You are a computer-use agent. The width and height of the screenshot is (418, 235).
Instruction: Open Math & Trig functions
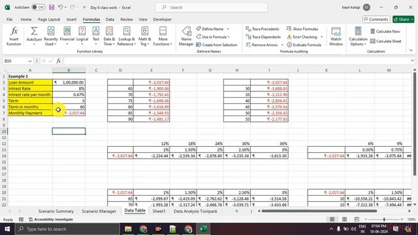[x=145, y=37]
